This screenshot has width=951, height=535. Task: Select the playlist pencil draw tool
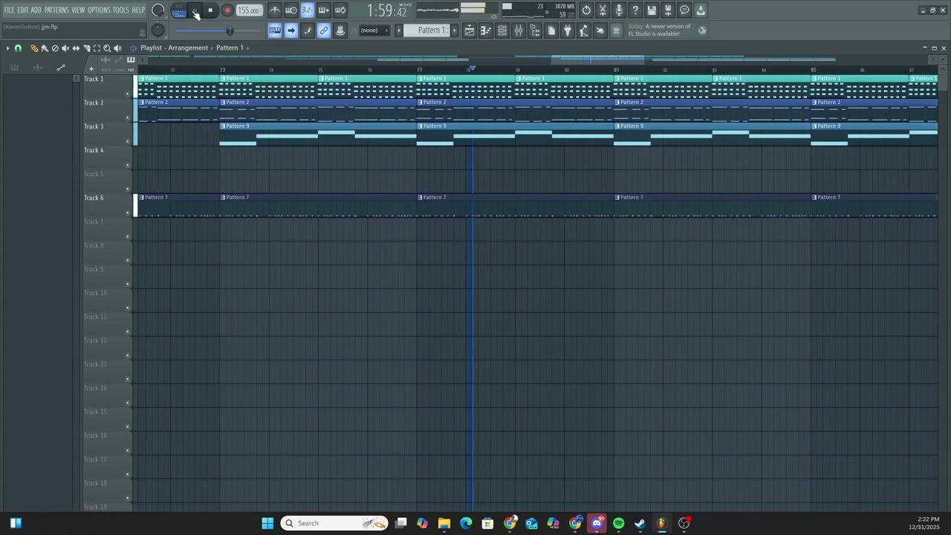click(x=33, y=48)
